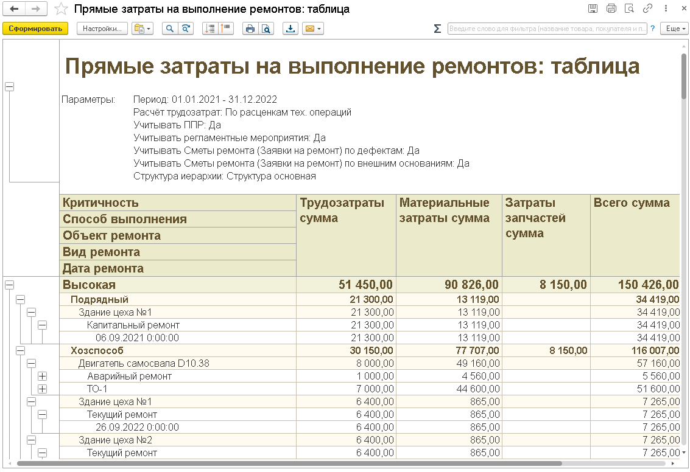Screen dimensions: 690x472
Task: Click the find magnifier icon in toolbar
Action: [x=169, y=29]
